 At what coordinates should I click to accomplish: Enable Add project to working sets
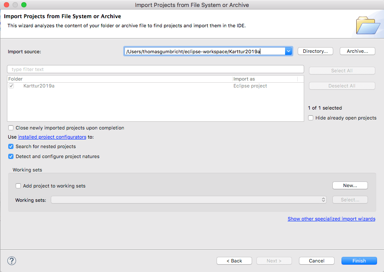[18, 185]
